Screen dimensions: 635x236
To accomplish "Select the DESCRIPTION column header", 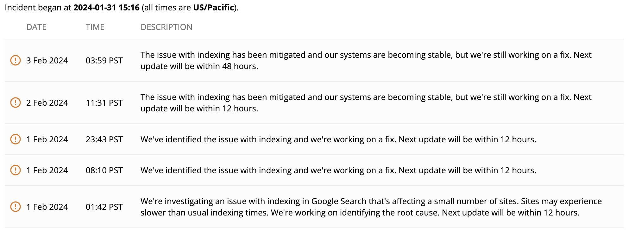I will 167,27.
